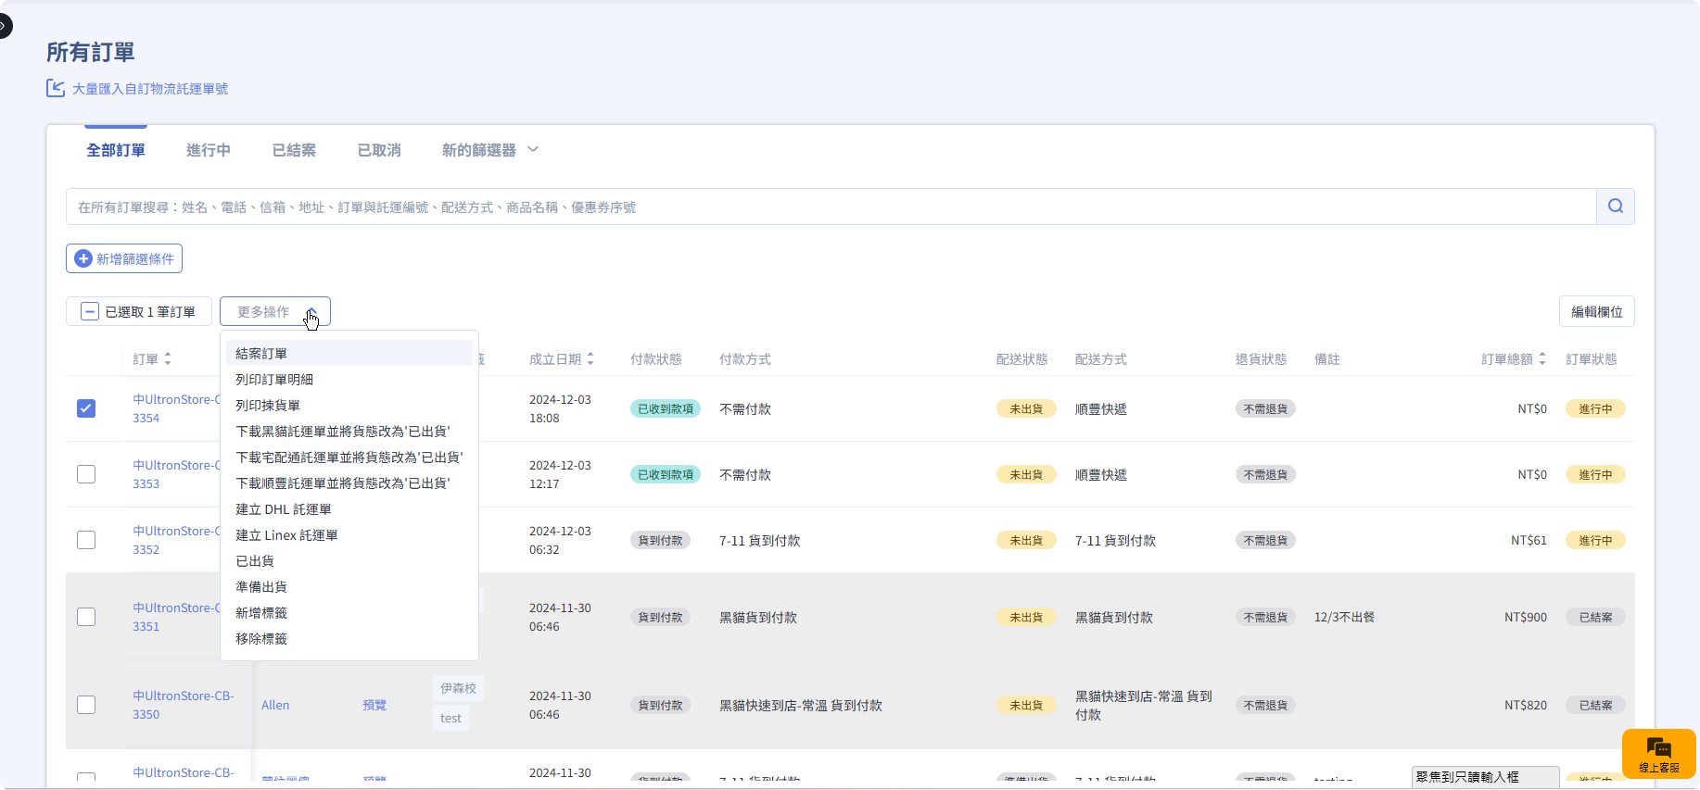
Task: Click the 新增篩選條件 button
Action: coord(124,258)
